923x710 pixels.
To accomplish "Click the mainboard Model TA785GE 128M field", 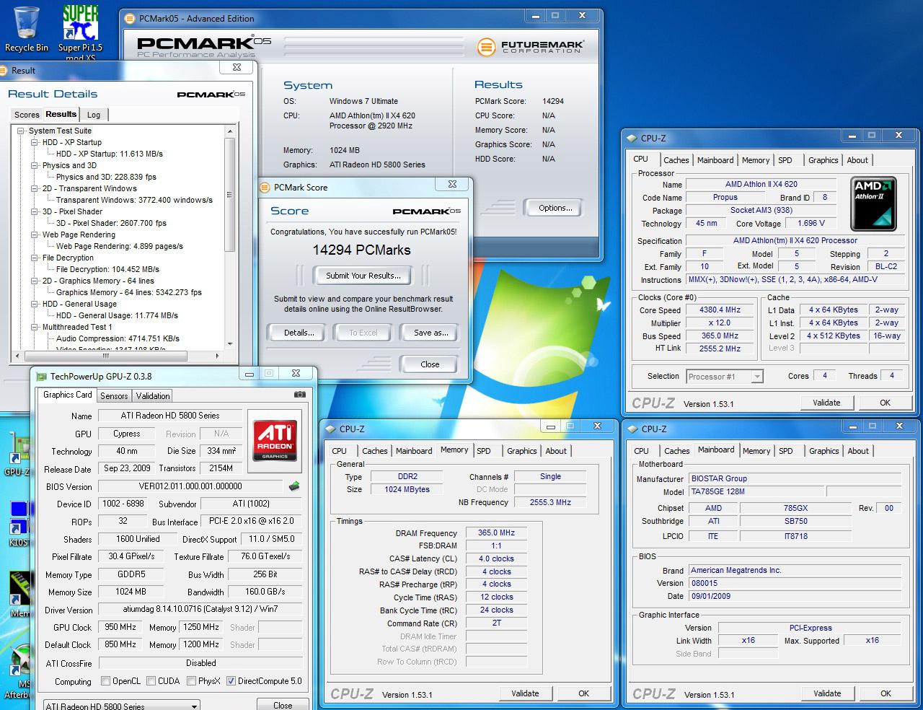I will point(755,491).
